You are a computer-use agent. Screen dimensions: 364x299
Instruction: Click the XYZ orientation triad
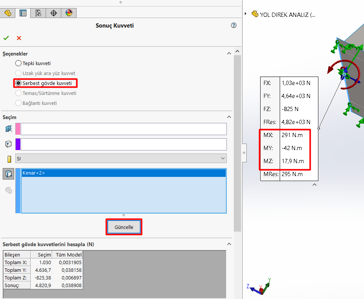tap(259, 286)
